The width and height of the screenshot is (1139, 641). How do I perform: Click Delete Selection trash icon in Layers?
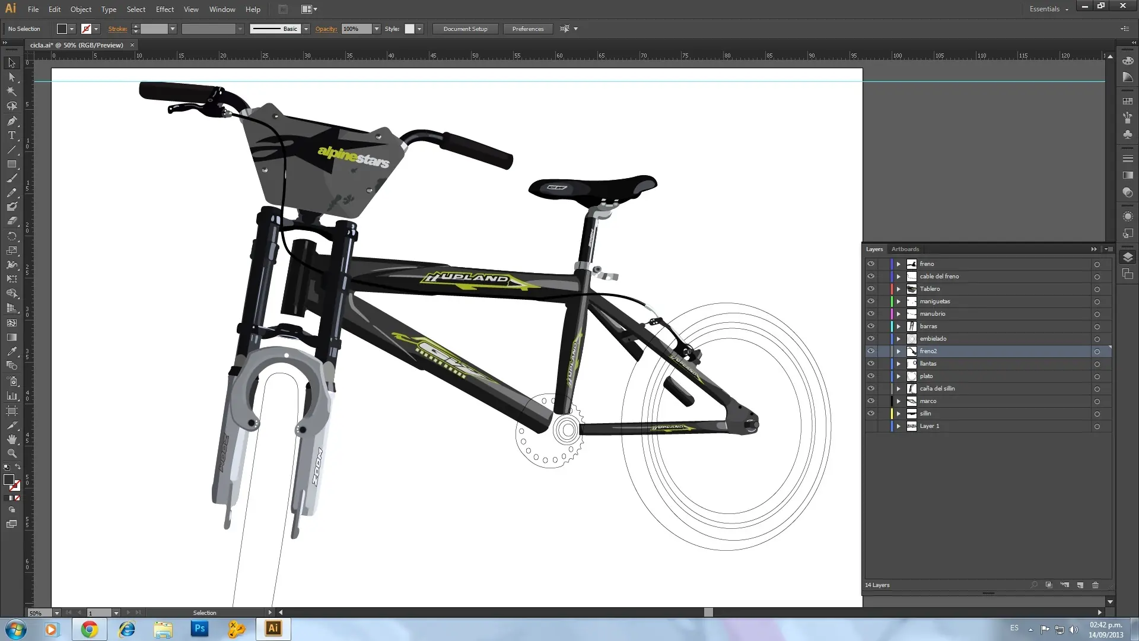(x=1095, y=585)
